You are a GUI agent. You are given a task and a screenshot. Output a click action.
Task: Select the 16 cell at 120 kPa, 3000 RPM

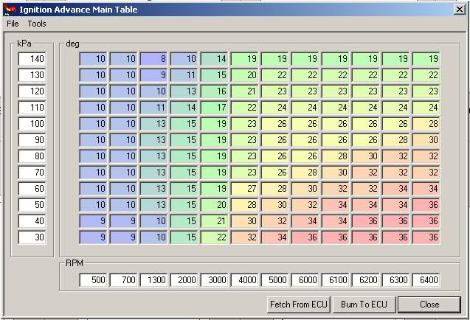tap(214, 91)
